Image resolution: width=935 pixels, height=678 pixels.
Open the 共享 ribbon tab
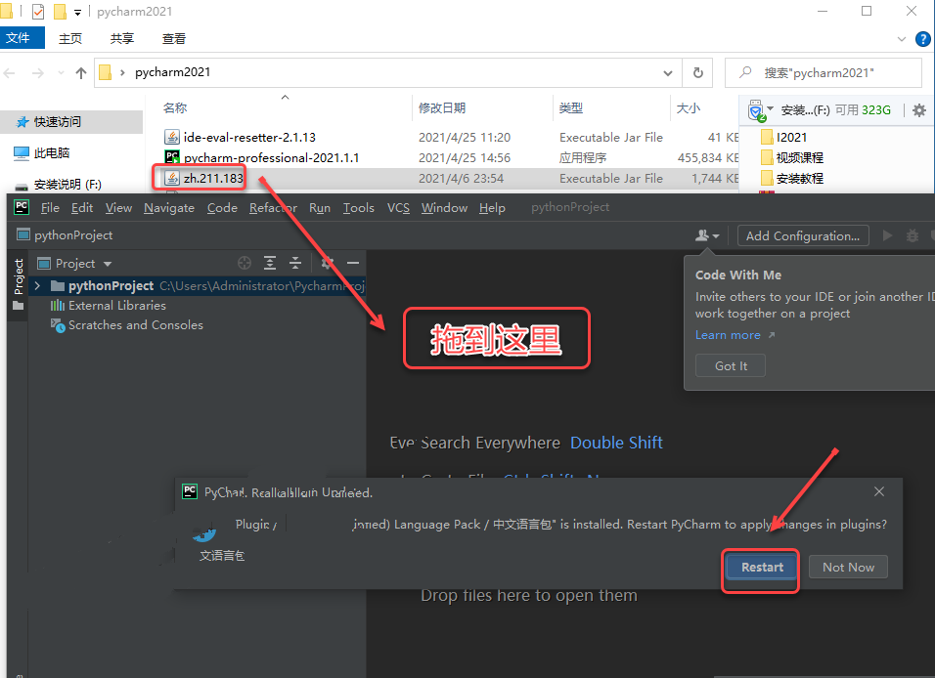(122, 39)
